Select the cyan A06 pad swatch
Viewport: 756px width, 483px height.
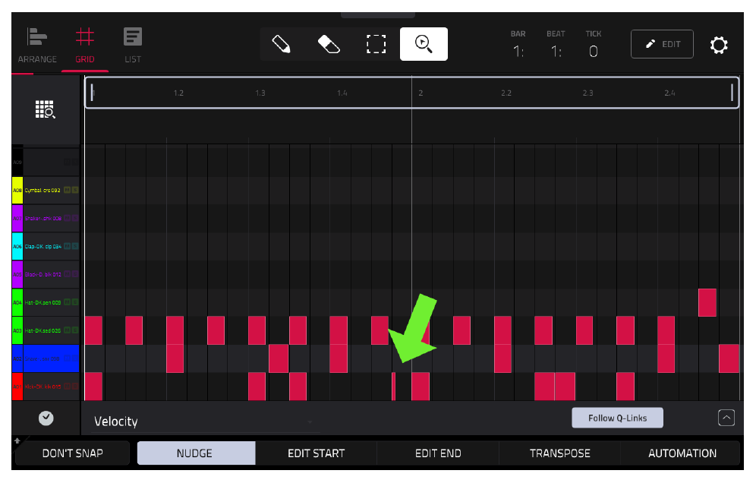17,246
